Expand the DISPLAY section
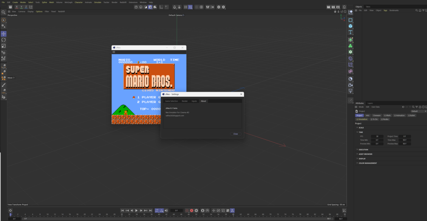This screenshot has width=427, height=221. click(362, 159)
